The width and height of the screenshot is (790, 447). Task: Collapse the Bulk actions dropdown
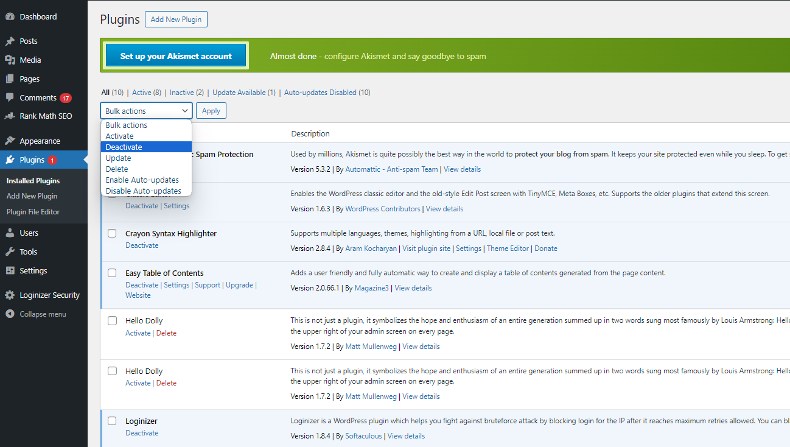pyautogui.click(x=146, y=111)
